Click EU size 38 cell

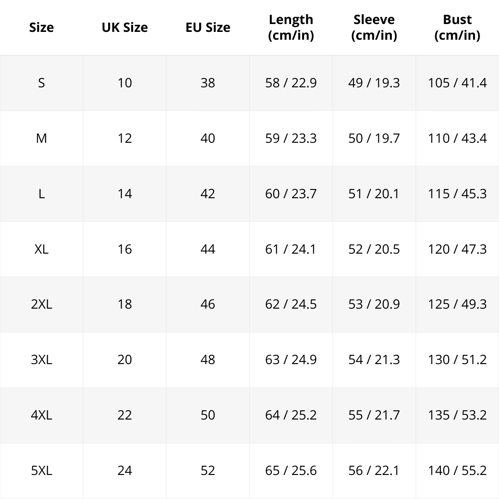tap(208, 83)
